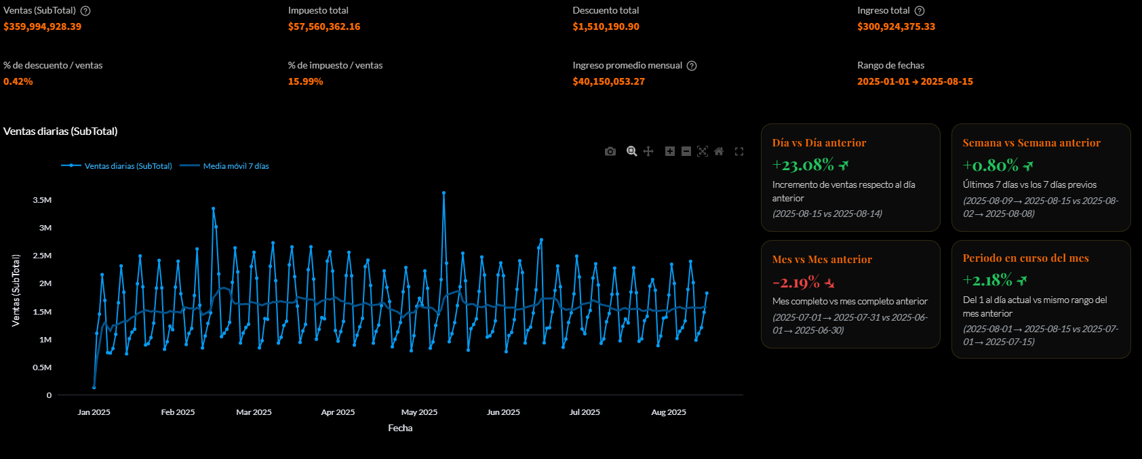
Task: Click the Jan 2025 x-axis label
Action: pos(94,412)
